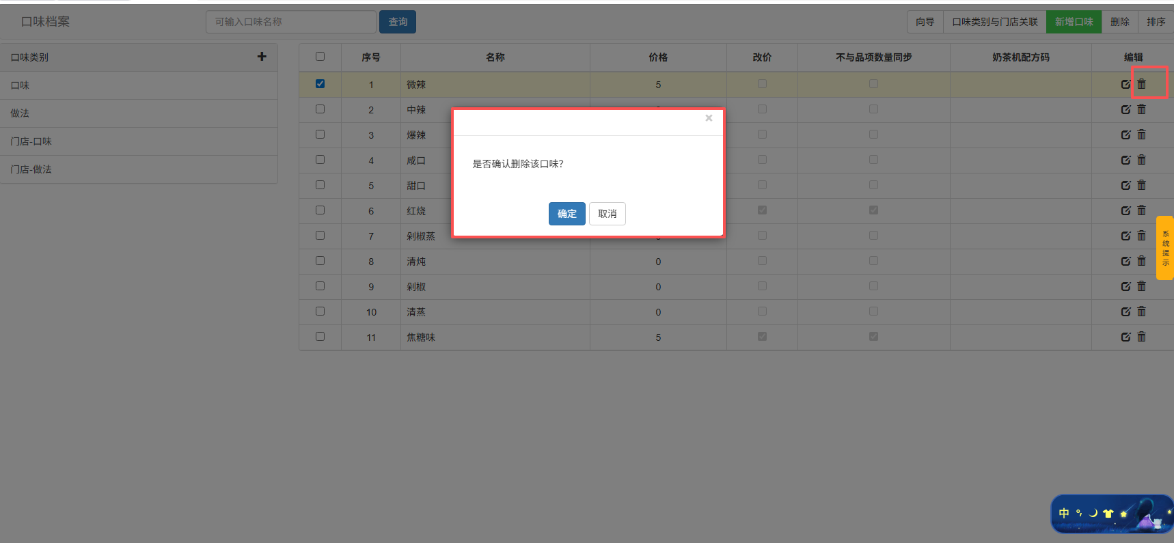The height and width of the screenshot is (543, 1174).
Task: Click the 焦糖味 name cell
Action: (x=495, y=337)
